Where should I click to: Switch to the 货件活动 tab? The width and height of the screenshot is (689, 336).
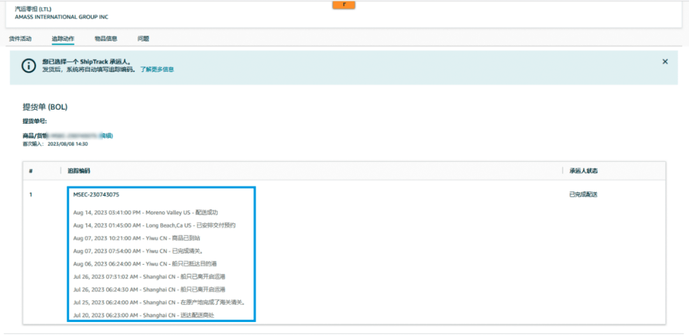(20, 39)
